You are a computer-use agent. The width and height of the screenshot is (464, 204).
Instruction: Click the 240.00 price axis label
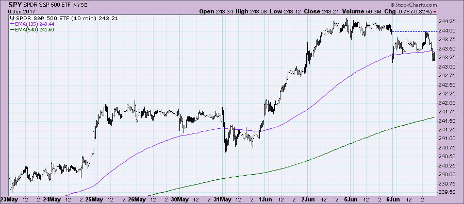pos(447,175)
